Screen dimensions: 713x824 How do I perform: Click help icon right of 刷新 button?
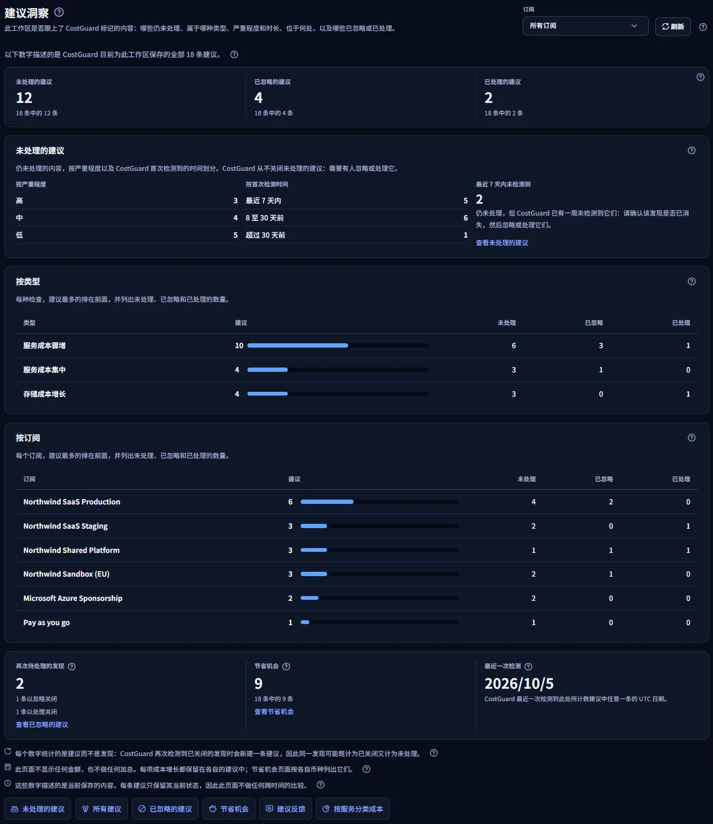point(703,27)
